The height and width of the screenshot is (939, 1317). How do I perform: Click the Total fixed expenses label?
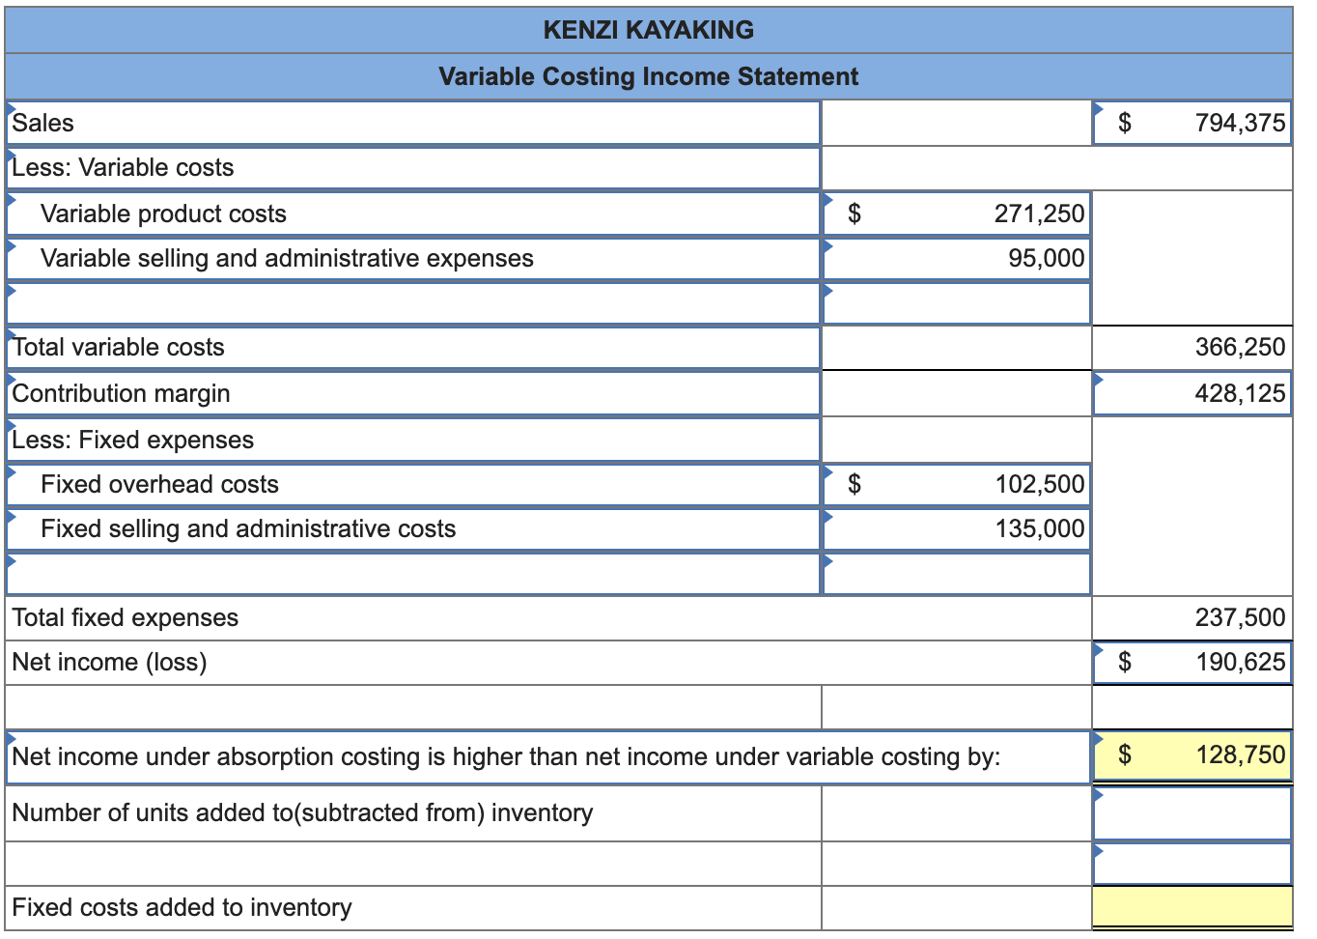pos(126,617)
